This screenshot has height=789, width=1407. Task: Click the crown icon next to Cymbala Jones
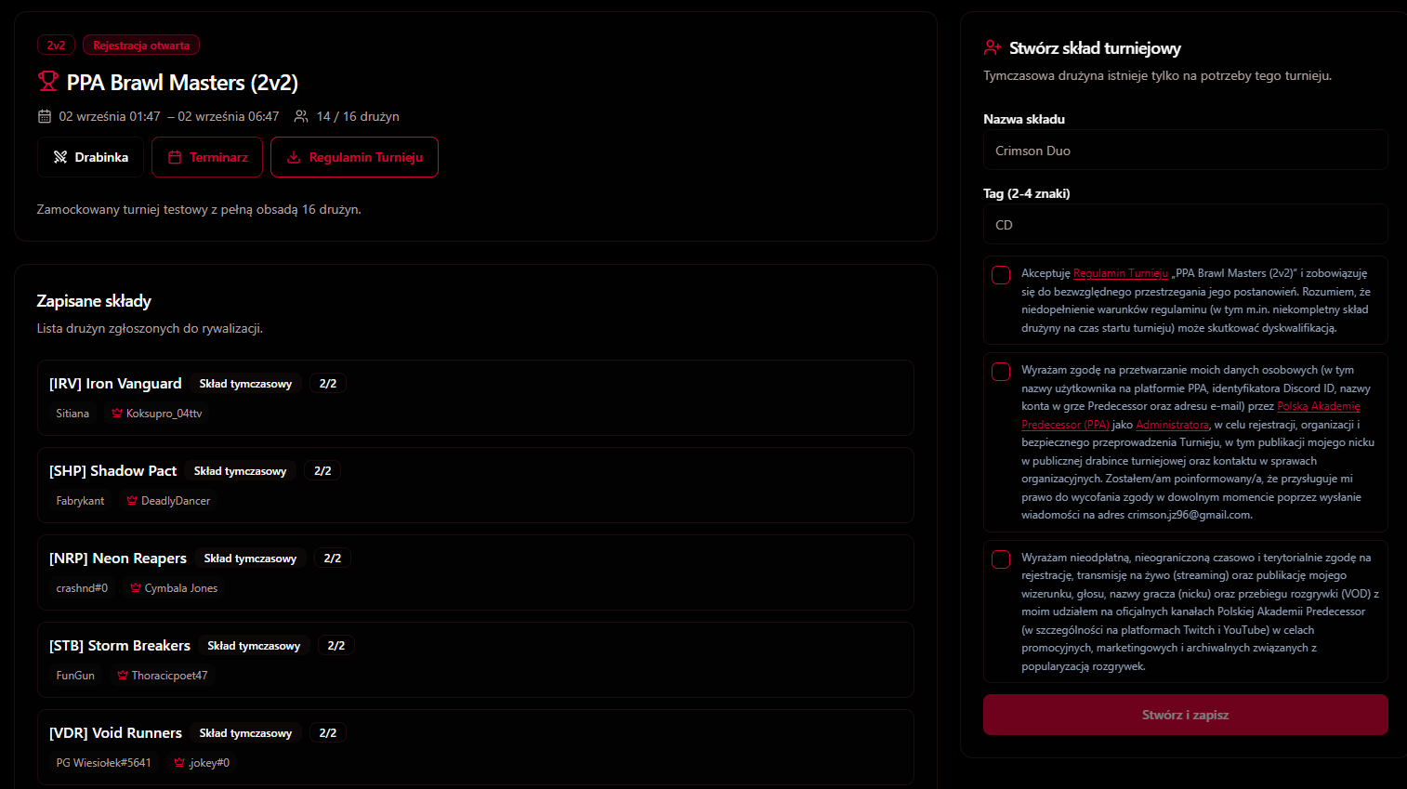coord(136,588)
